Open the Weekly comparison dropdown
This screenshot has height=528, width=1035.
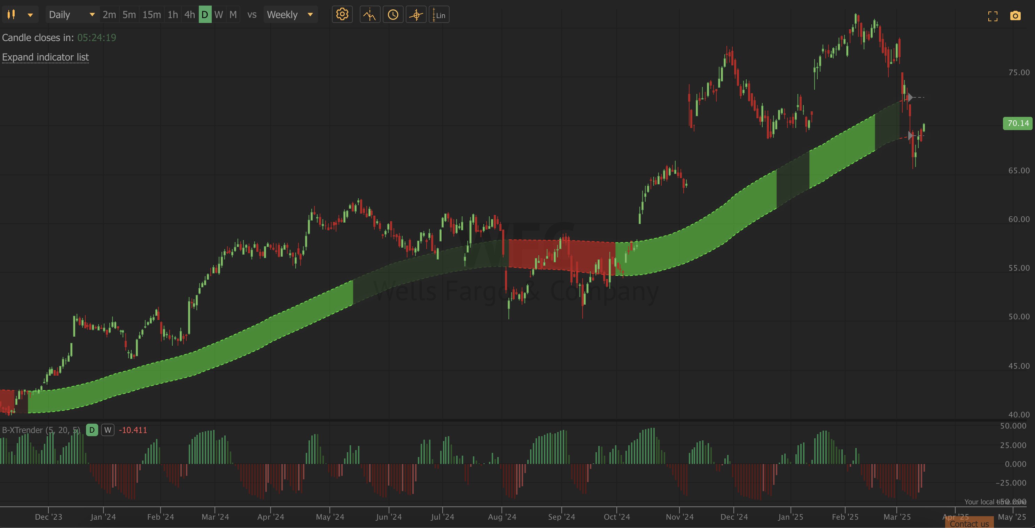tap(290, 15)
